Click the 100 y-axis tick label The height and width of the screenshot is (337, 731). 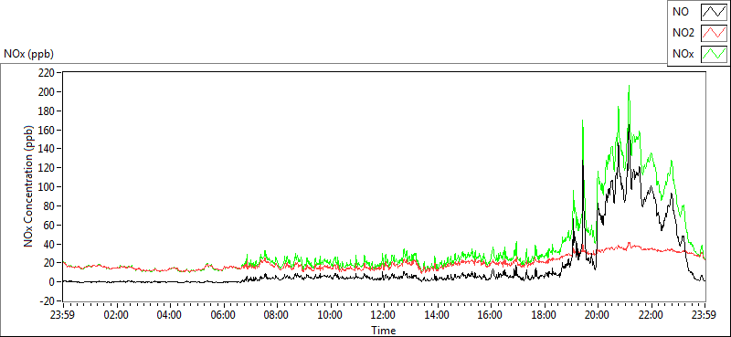(x=48, y=186)
